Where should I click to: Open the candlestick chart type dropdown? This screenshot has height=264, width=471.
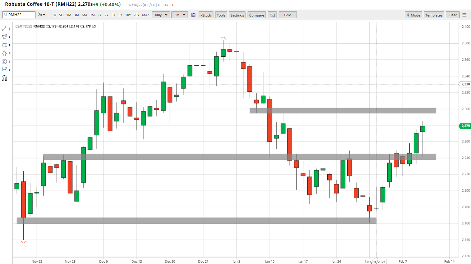42,15
